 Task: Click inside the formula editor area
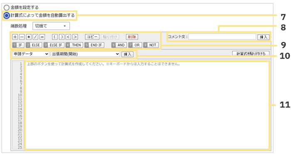(147, 105)
